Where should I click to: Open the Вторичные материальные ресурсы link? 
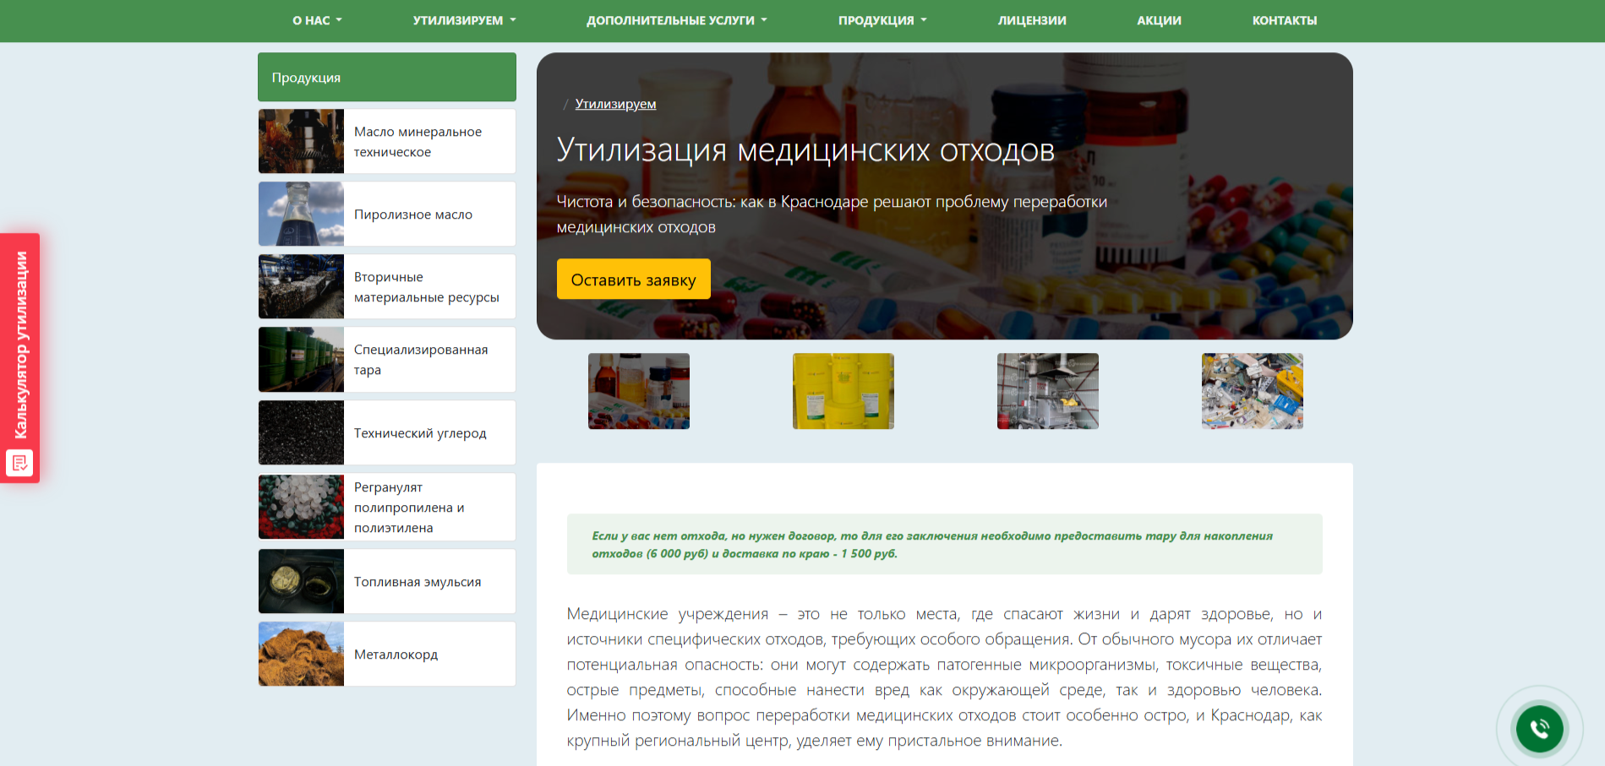pyautogui.click(x=426, y=287)
